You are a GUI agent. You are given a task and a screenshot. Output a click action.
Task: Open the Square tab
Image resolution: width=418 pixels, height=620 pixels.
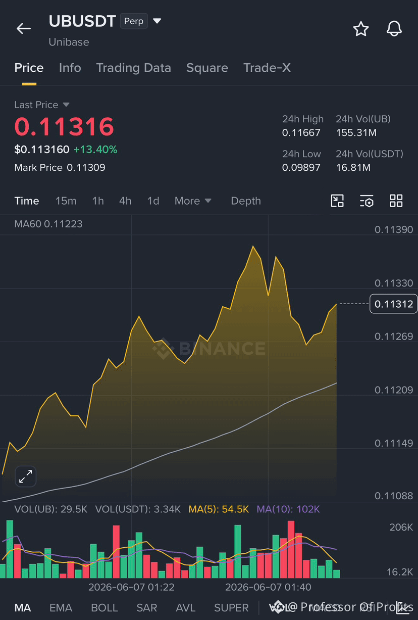(207, 68)
